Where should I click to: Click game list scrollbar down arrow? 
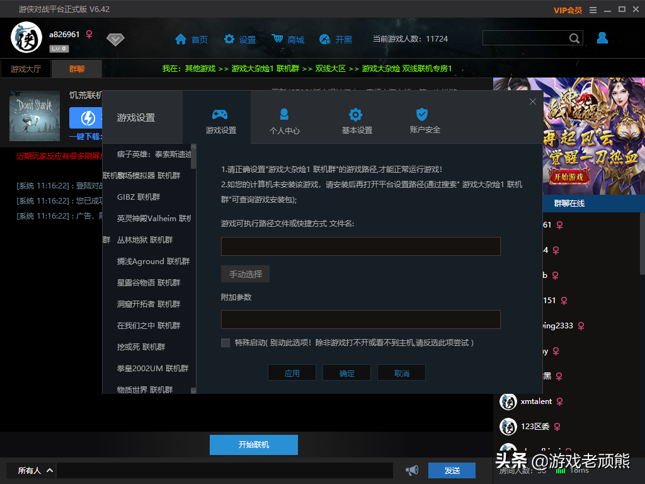[193, 391]
